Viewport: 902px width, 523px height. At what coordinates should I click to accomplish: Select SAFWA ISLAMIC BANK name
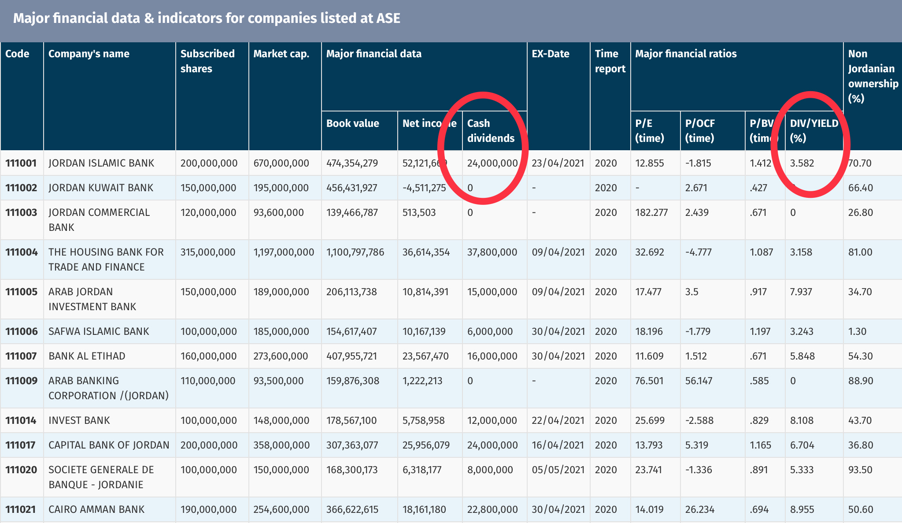tap(99, 331)
